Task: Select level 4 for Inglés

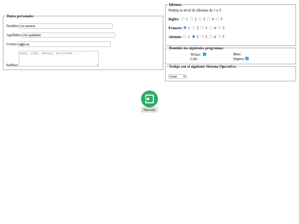Action: click(x=209, y=19)
